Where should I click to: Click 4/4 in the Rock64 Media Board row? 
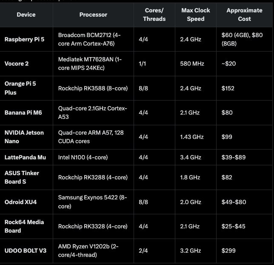pyautogui.click(x=143, y=227)
